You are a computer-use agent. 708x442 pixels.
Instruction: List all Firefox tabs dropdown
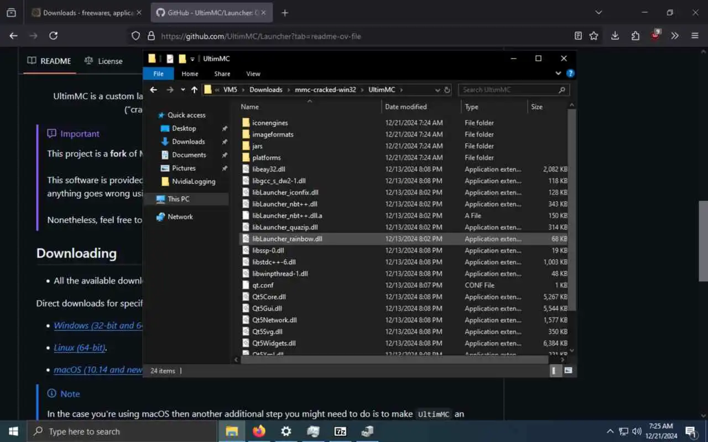pos(598,13)
